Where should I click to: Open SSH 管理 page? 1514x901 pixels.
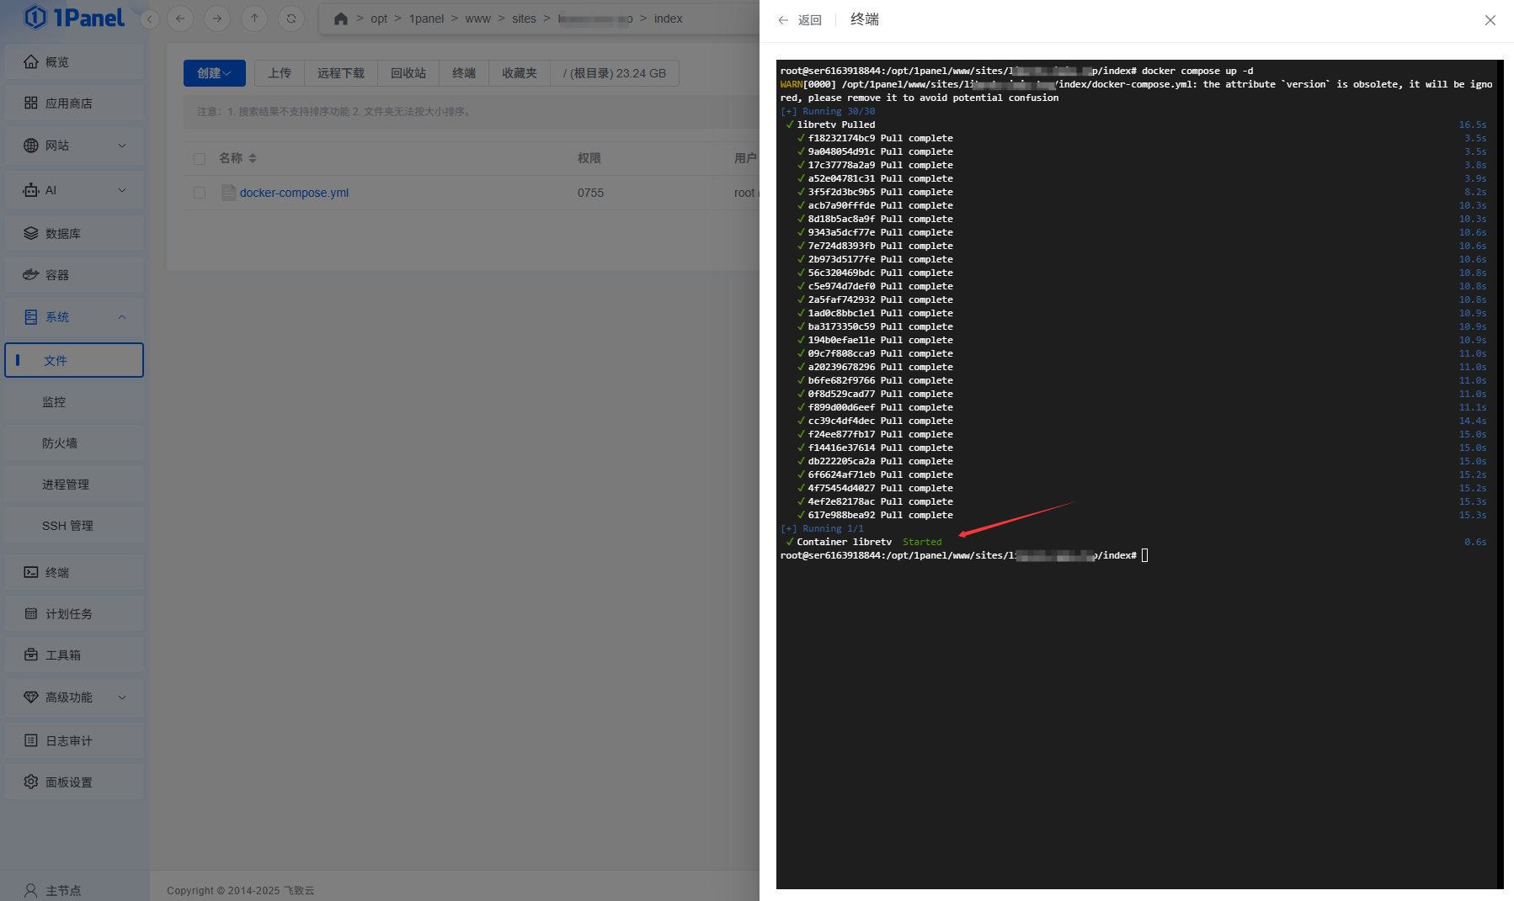point(74,526)
